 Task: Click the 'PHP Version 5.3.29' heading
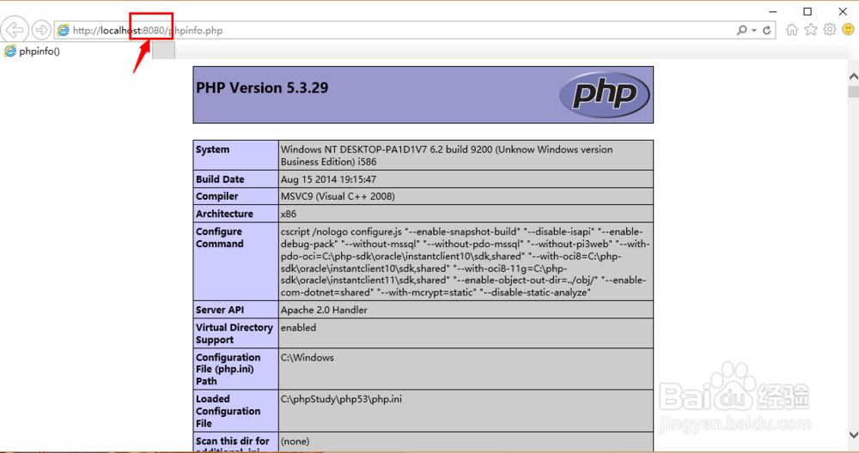click(x=262, y=88)
